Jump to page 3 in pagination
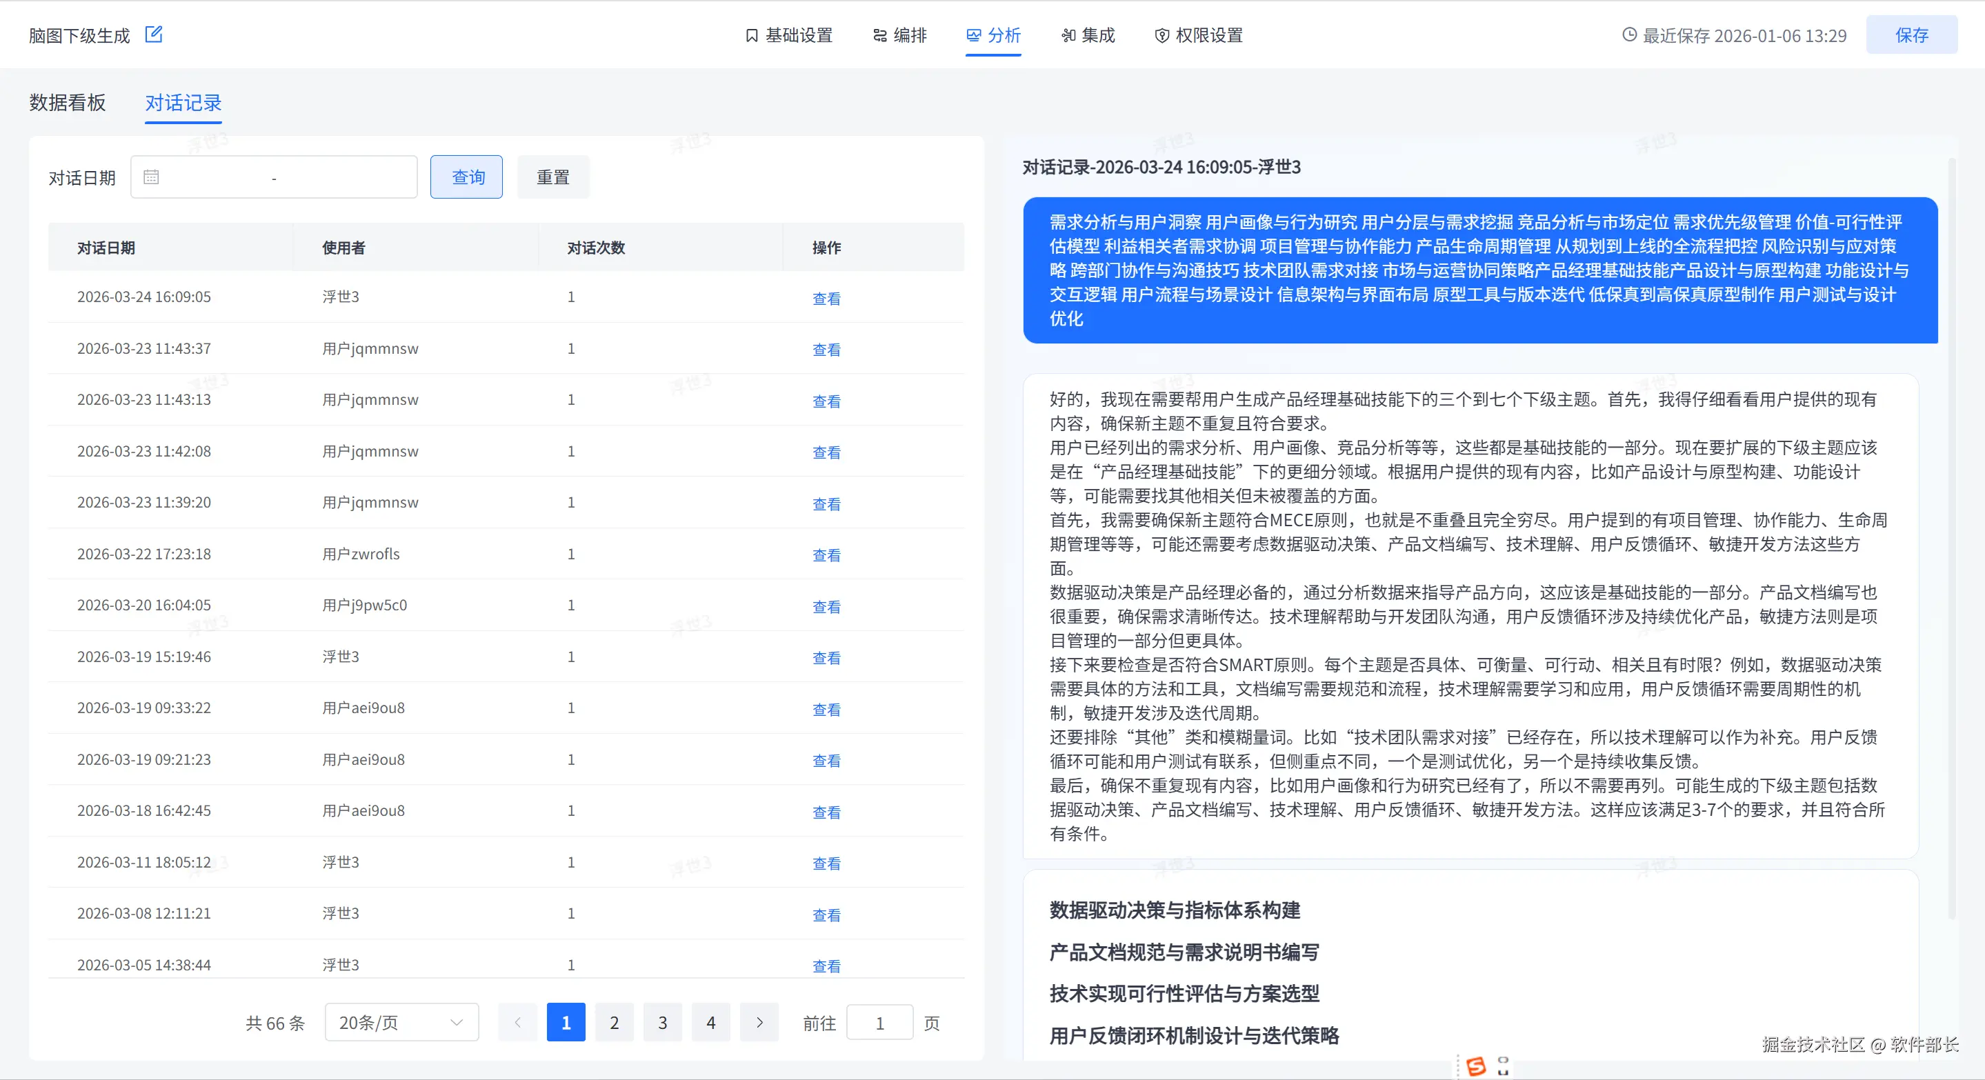The image size is (1985, 1080). click(662, 1022)
